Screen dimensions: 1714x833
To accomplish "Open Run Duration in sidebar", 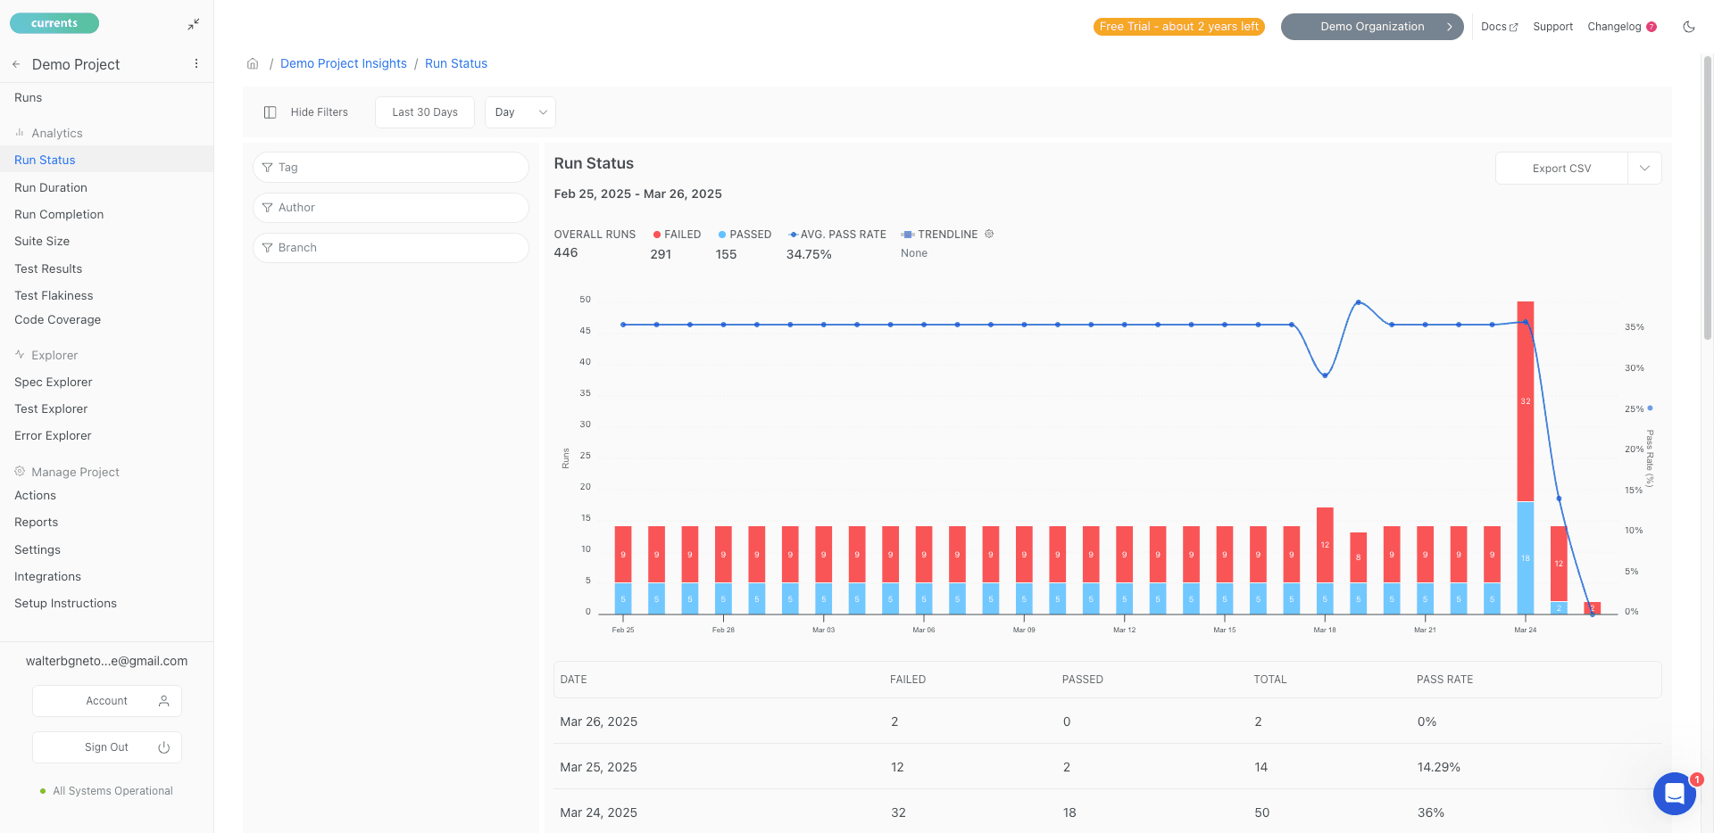I will 51,188.
